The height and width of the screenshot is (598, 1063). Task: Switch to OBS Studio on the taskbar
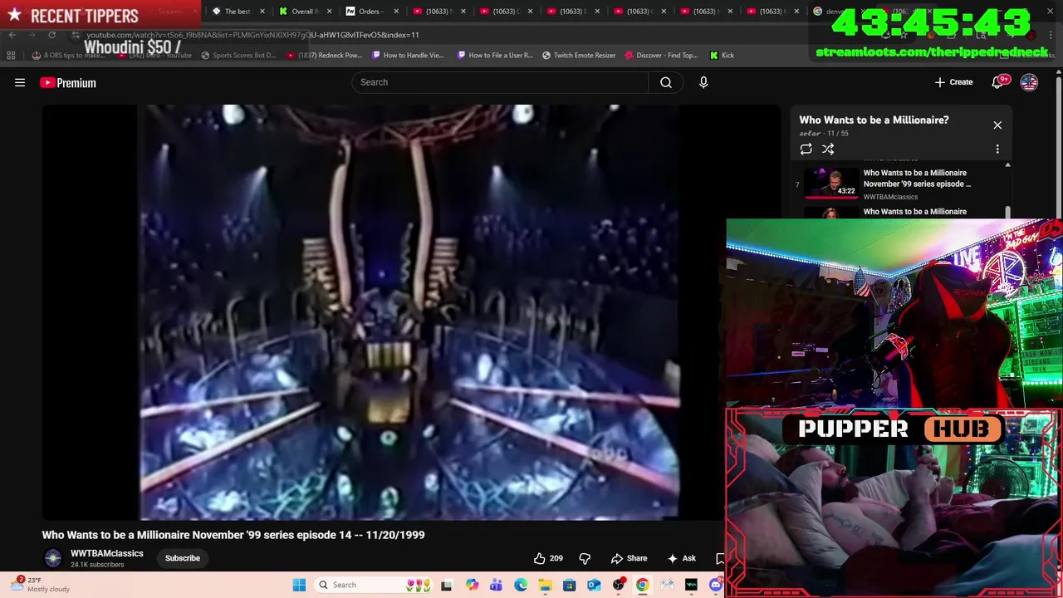[618, 586]
